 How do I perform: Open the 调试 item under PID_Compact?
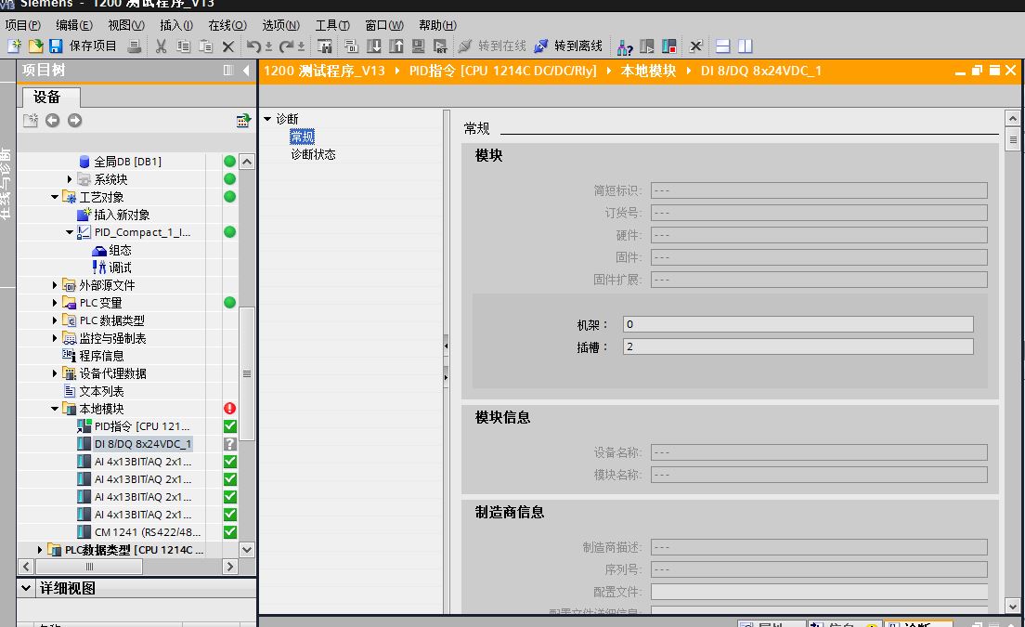click(x=120, y=268)
